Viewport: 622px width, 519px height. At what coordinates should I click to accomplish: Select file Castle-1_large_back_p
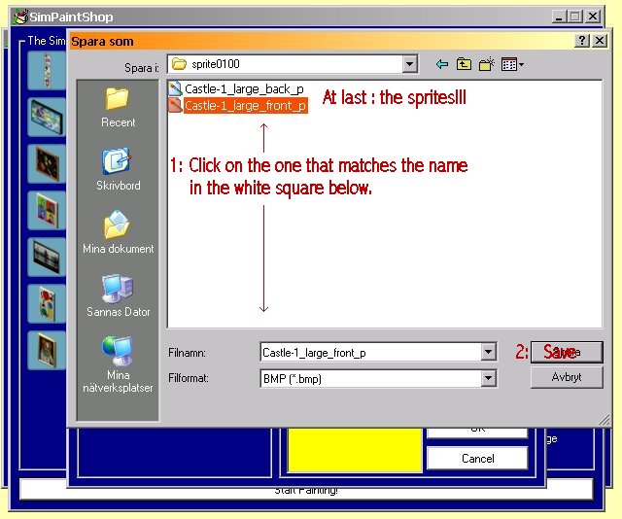click(244, 88)
